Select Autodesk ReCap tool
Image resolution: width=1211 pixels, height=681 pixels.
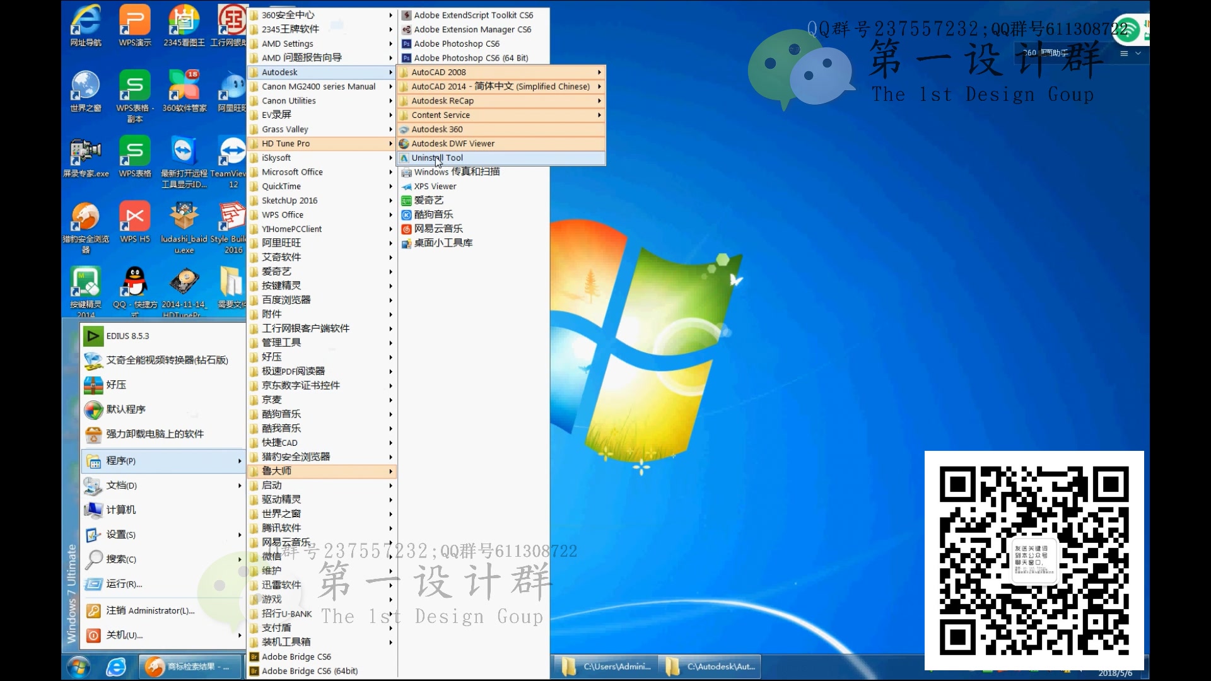pos(443,100)
